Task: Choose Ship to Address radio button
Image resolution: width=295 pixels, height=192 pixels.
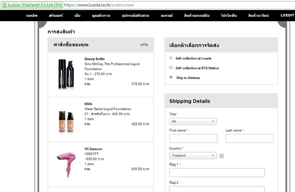Action: coord(171,77)
